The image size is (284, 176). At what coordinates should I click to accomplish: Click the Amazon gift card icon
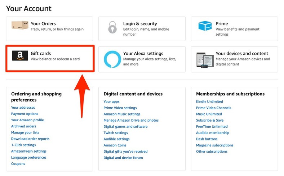[20, 55]
